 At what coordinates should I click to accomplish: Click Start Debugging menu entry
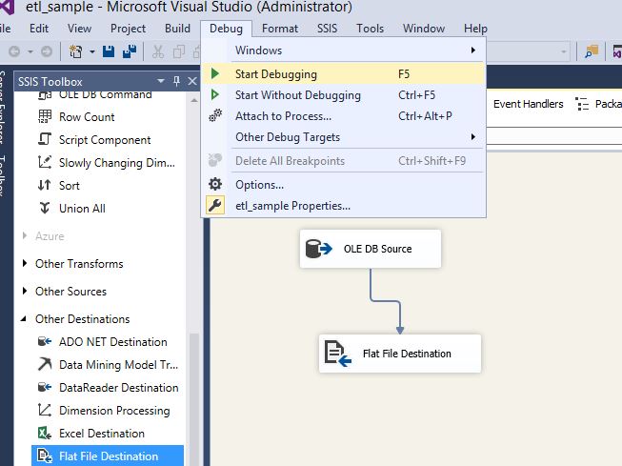point(276,73)
